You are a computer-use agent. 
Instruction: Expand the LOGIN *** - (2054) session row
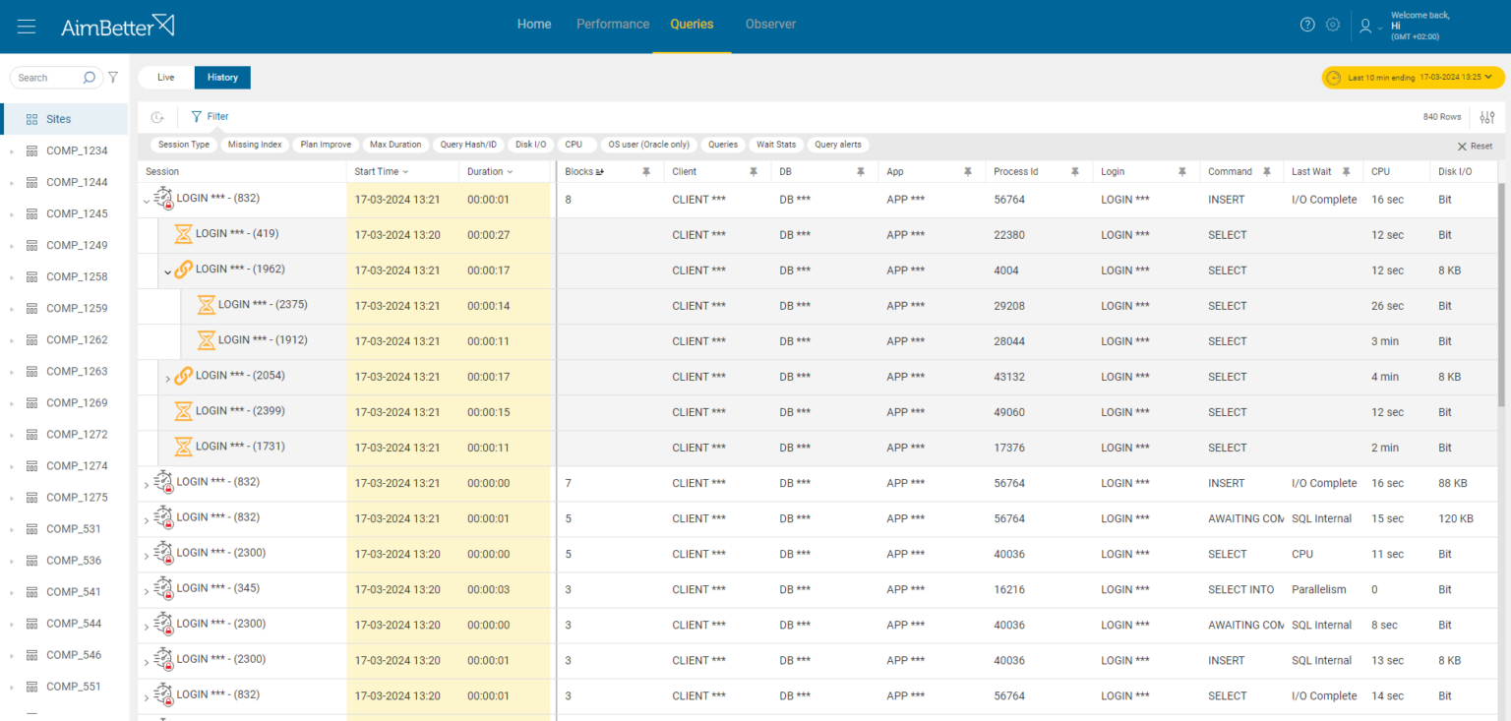(167, 377)
